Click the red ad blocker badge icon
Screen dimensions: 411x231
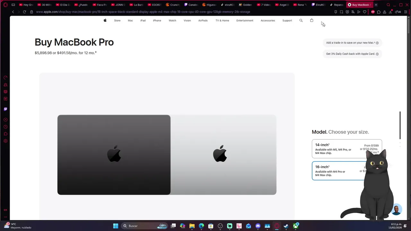coord(373,12)
